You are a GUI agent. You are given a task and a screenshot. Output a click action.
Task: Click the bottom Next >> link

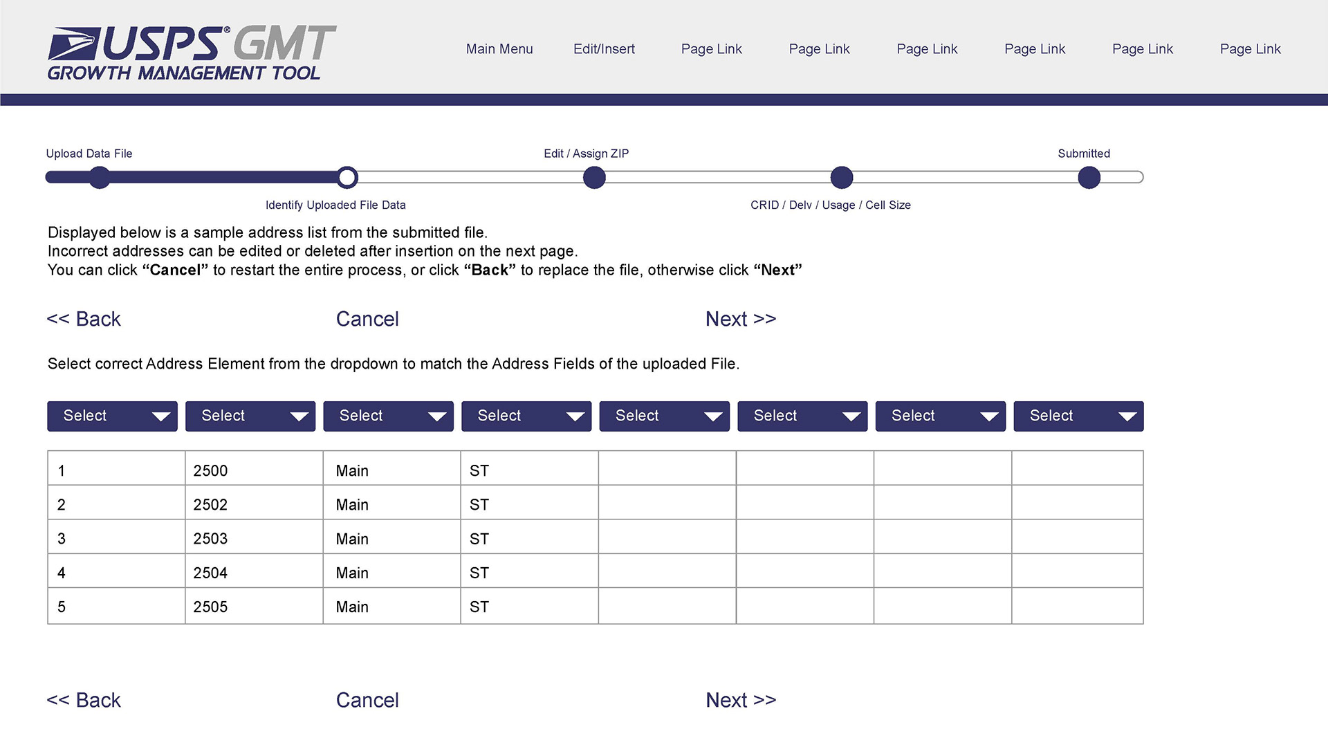[741, 700]
